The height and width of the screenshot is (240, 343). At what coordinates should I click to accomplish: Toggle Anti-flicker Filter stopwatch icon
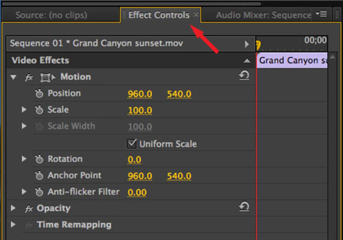[39, 192]
